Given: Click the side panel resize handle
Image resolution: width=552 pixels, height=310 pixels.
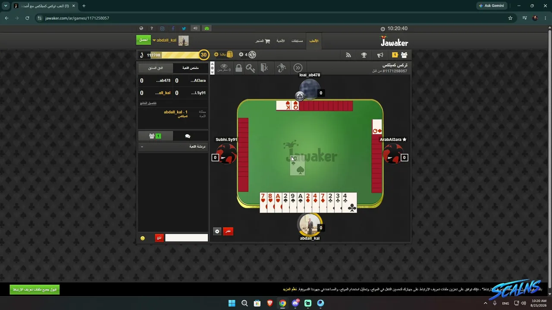Looking at the screenshot, I should point(212,68).
